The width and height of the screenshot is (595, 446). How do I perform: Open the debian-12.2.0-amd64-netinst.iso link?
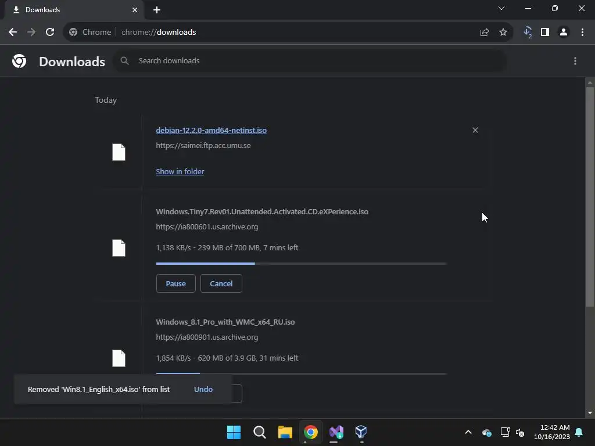(x=212, y=130)
